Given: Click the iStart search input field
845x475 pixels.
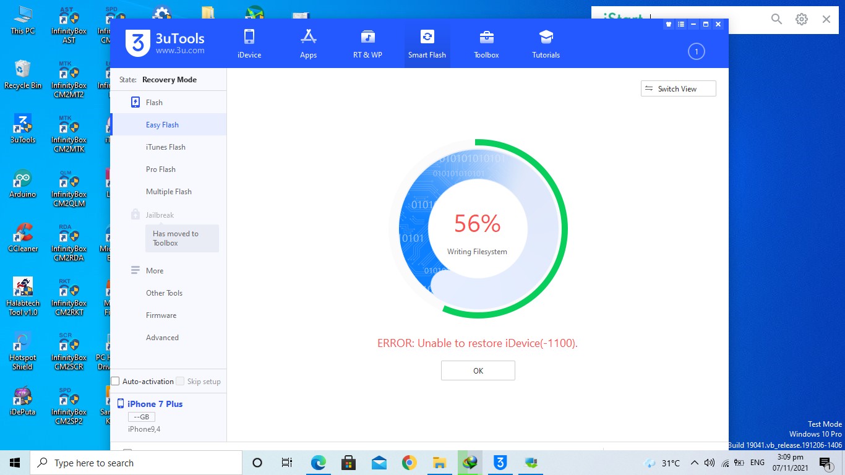Looking at the screenshot, I should coord(706,20).
